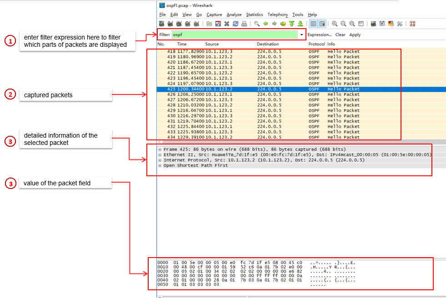Image resolution: width=446 pixels, height=298 pixels.
Task: Go back in packet history
Action: point(266,24)
